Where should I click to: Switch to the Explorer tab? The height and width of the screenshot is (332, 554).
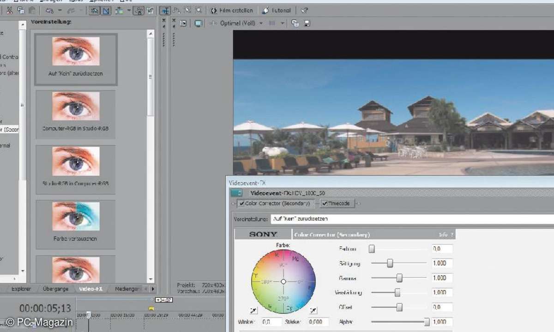tap(21, 289)
